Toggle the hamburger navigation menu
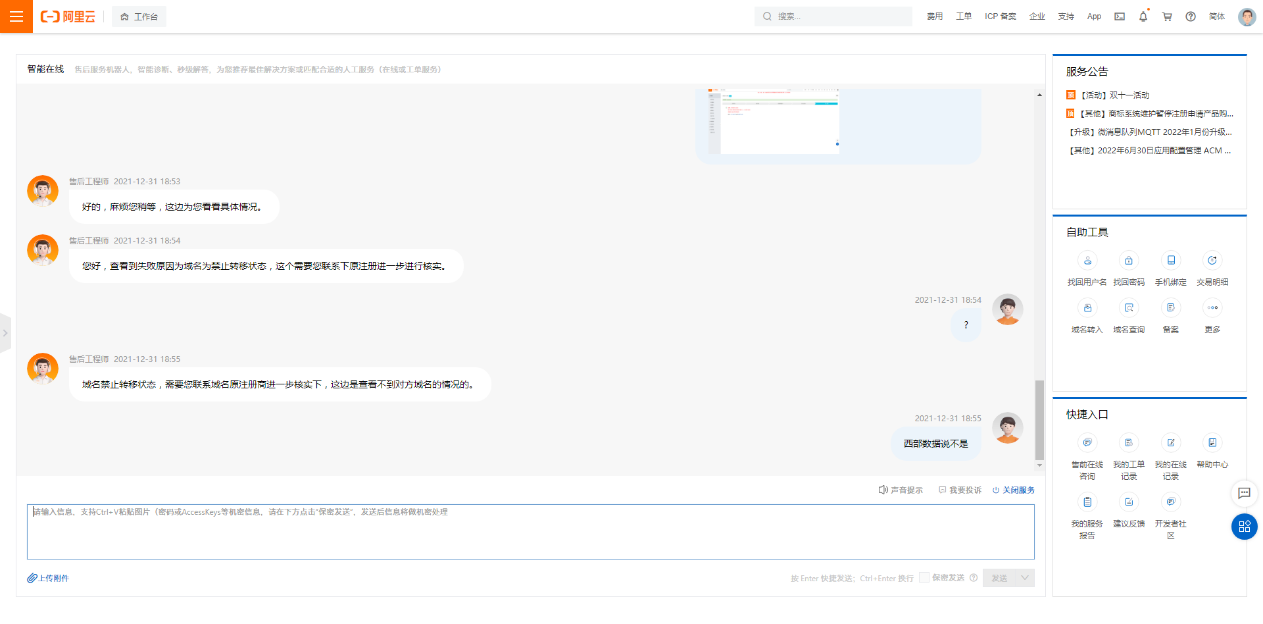Screen dimensions: 1263x624 (x=16, y=16)
